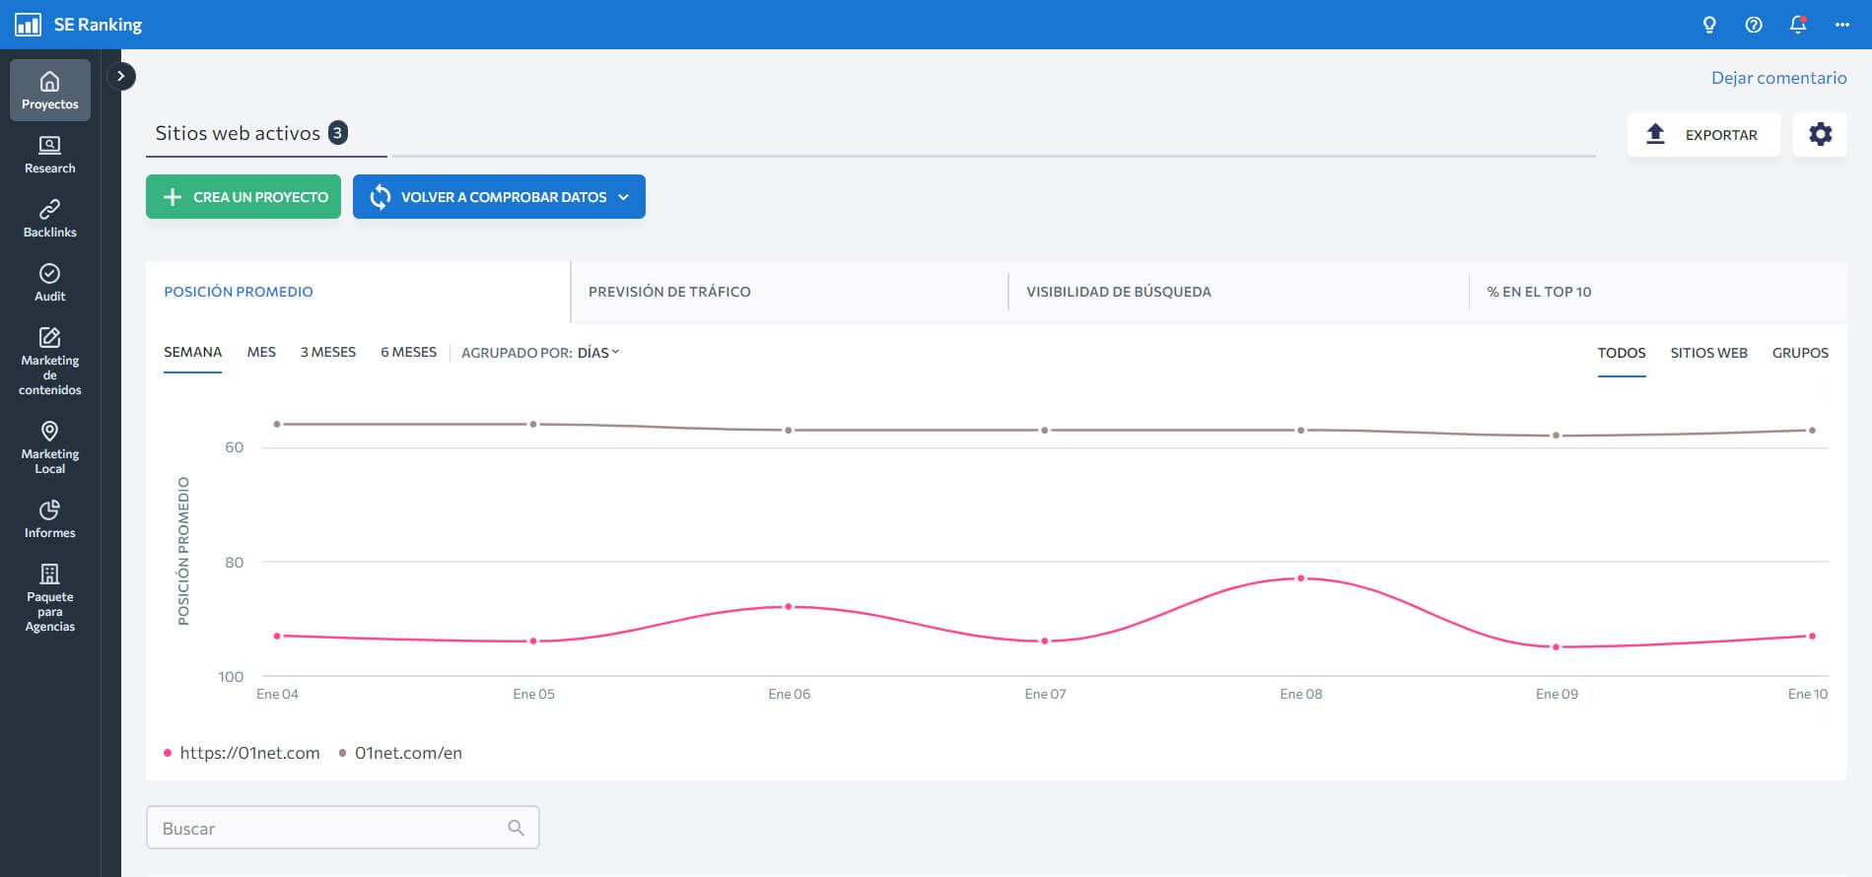Select the GRUPOS view filter
This screenshot has width=1872, height=877.
(1800, 353)
